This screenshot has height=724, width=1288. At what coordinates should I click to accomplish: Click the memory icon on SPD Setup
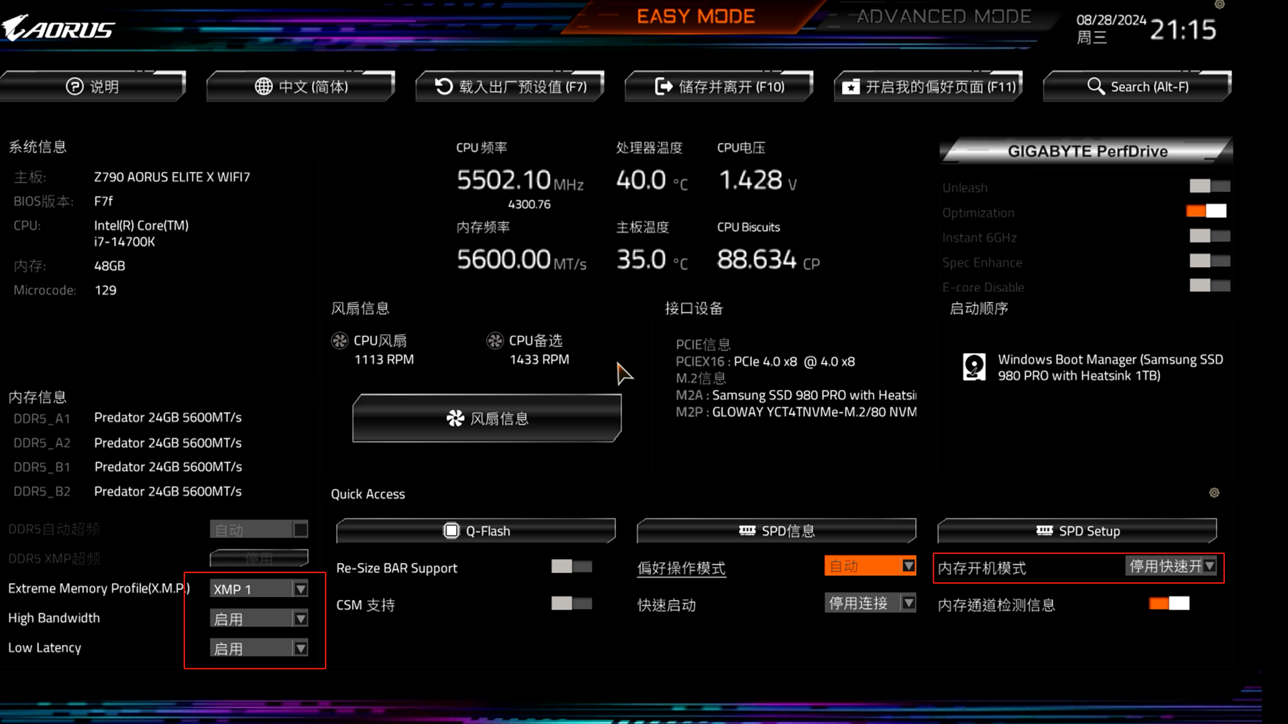(1044, 531)
